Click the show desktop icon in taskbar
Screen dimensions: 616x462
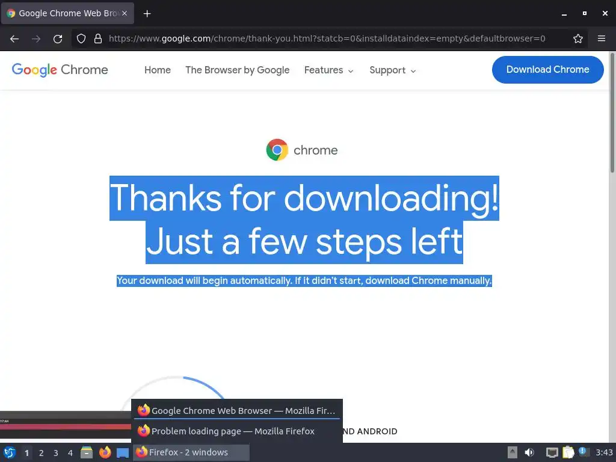pos(123,452)
